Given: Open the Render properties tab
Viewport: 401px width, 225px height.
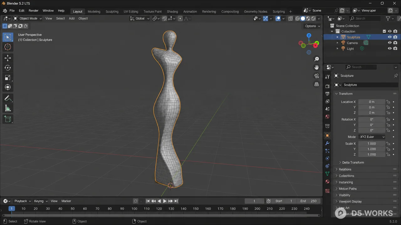Looking at the screenshot, I should pyautogui.click(x=327, y=86).
